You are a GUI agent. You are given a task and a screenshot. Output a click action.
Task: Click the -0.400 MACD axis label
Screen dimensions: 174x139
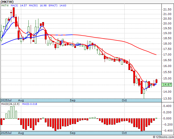pos(167,131)
